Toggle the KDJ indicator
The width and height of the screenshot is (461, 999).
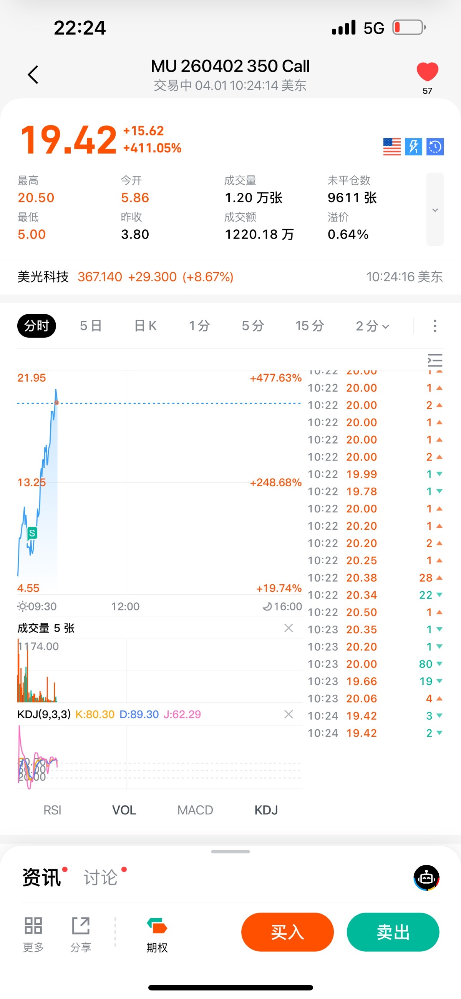tap(266, 810)
